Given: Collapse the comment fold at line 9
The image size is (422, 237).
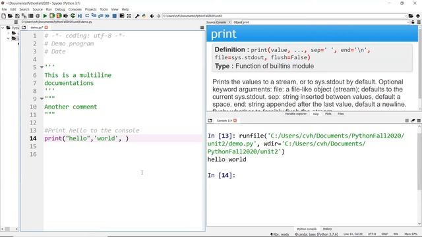Looking at the screenshot, I should (x=42, y=99).
